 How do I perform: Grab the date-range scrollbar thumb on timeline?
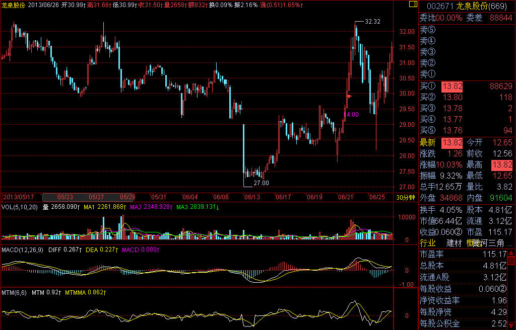(x=88, y=197)
